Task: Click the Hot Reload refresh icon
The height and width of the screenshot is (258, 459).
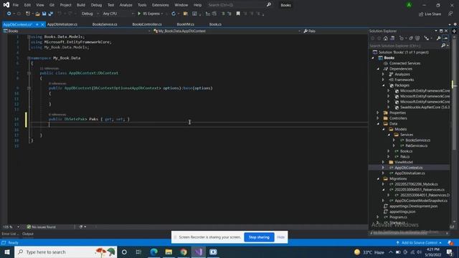Action: (174, 14)
